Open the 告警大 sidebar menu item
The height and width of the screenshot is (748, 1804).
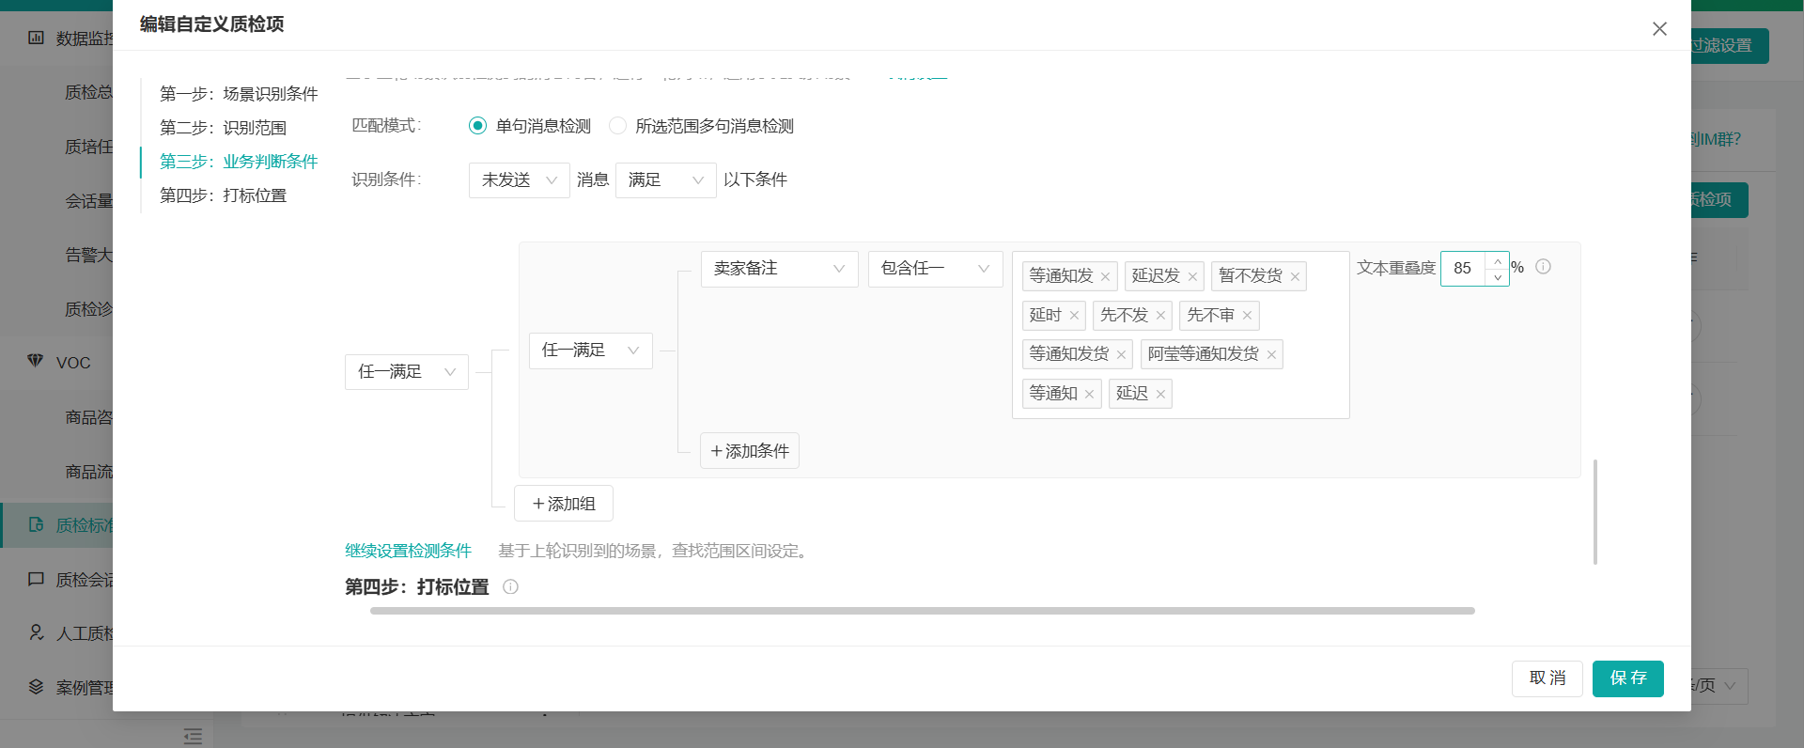tap(88, 255)
